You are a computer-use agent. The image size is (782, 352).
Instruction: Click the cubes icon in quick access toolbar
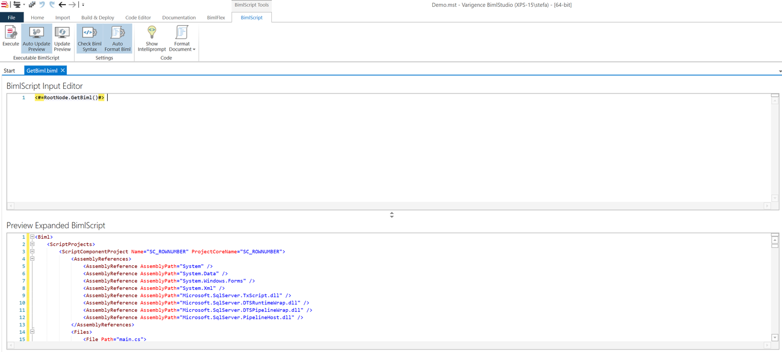[x=32, y=5]
